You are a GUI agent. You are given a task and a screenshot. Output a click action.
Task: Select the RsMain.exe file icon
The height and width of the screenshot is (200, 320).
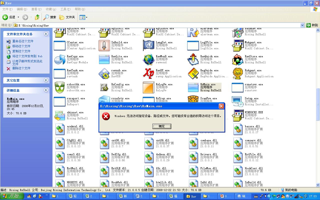(193, 87)
